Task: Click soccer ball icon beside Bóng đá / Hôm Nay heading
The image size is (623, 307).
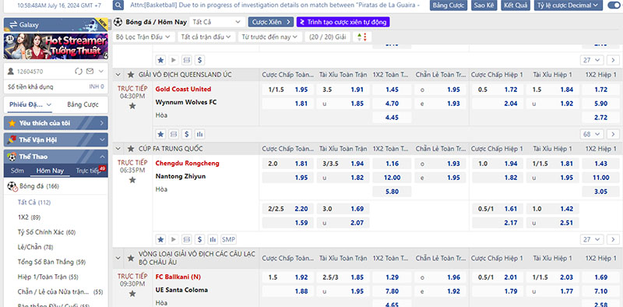Action: pos(118,22)
